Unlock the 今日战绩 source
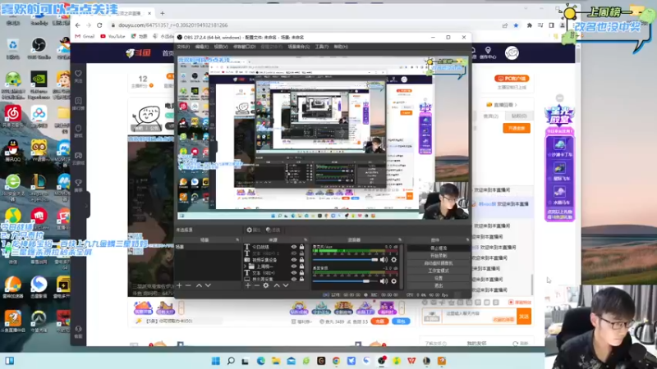 coord(301,247)
